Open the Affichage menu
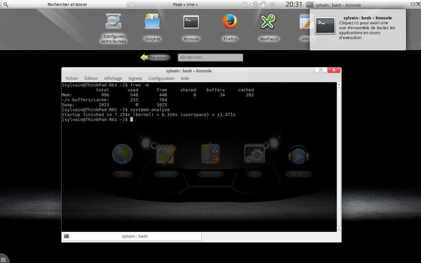The height and width of the screenshot is (263, 421). coord(113,78)
